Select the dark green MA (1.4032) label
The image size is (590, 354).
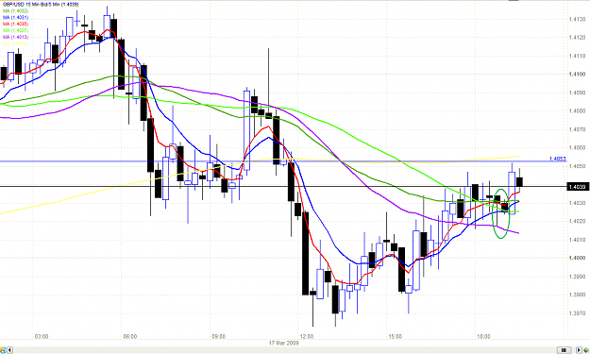pos(15,11)
